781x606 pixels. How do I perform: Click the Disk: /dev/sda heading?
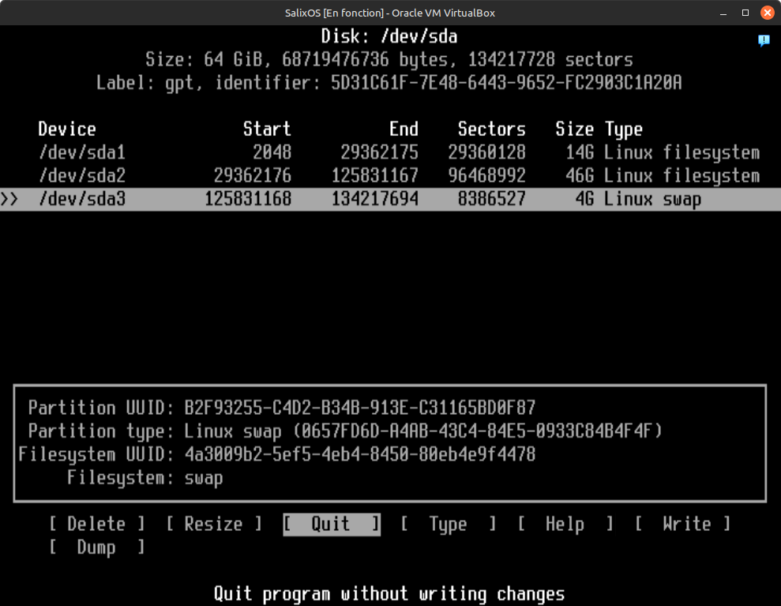(x=389, y=36)
